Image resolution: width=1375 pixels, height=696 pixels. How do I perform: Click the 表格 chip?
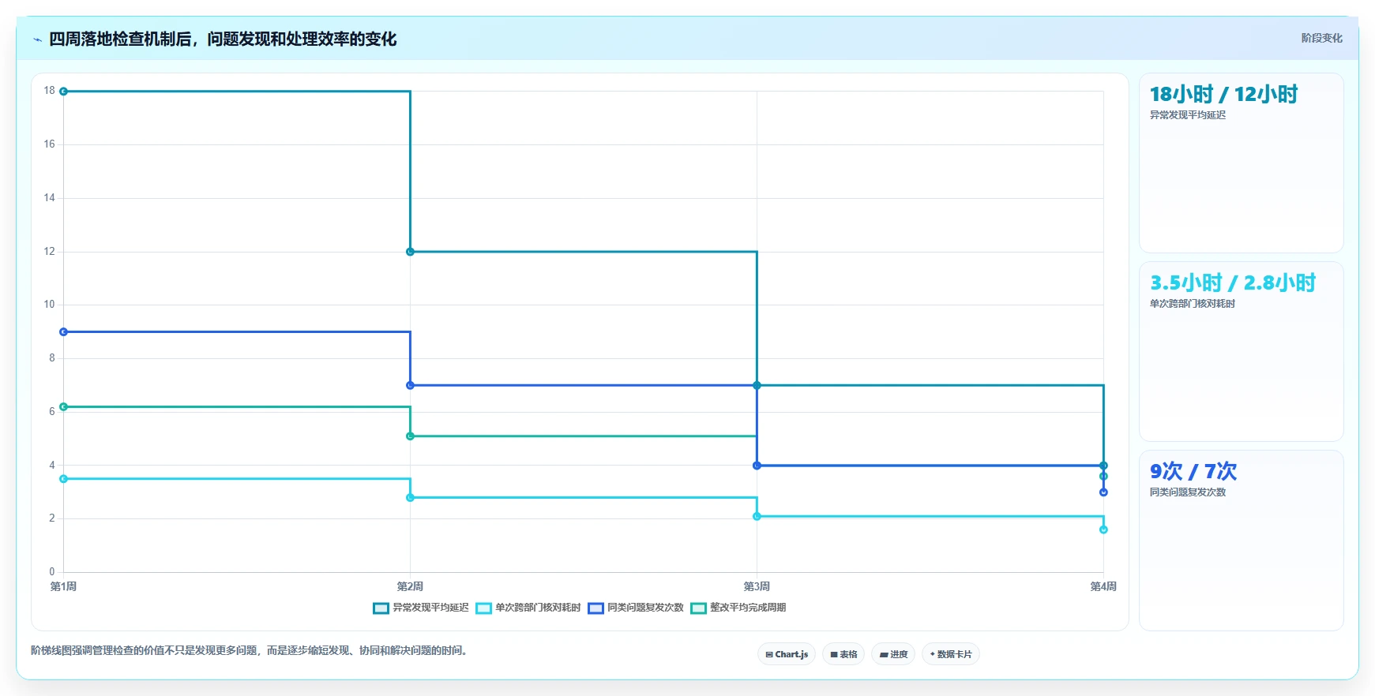pos(843,654)
